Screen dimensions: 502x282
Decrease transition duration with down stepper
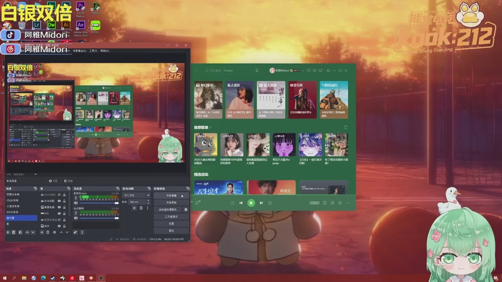point(148,203)
